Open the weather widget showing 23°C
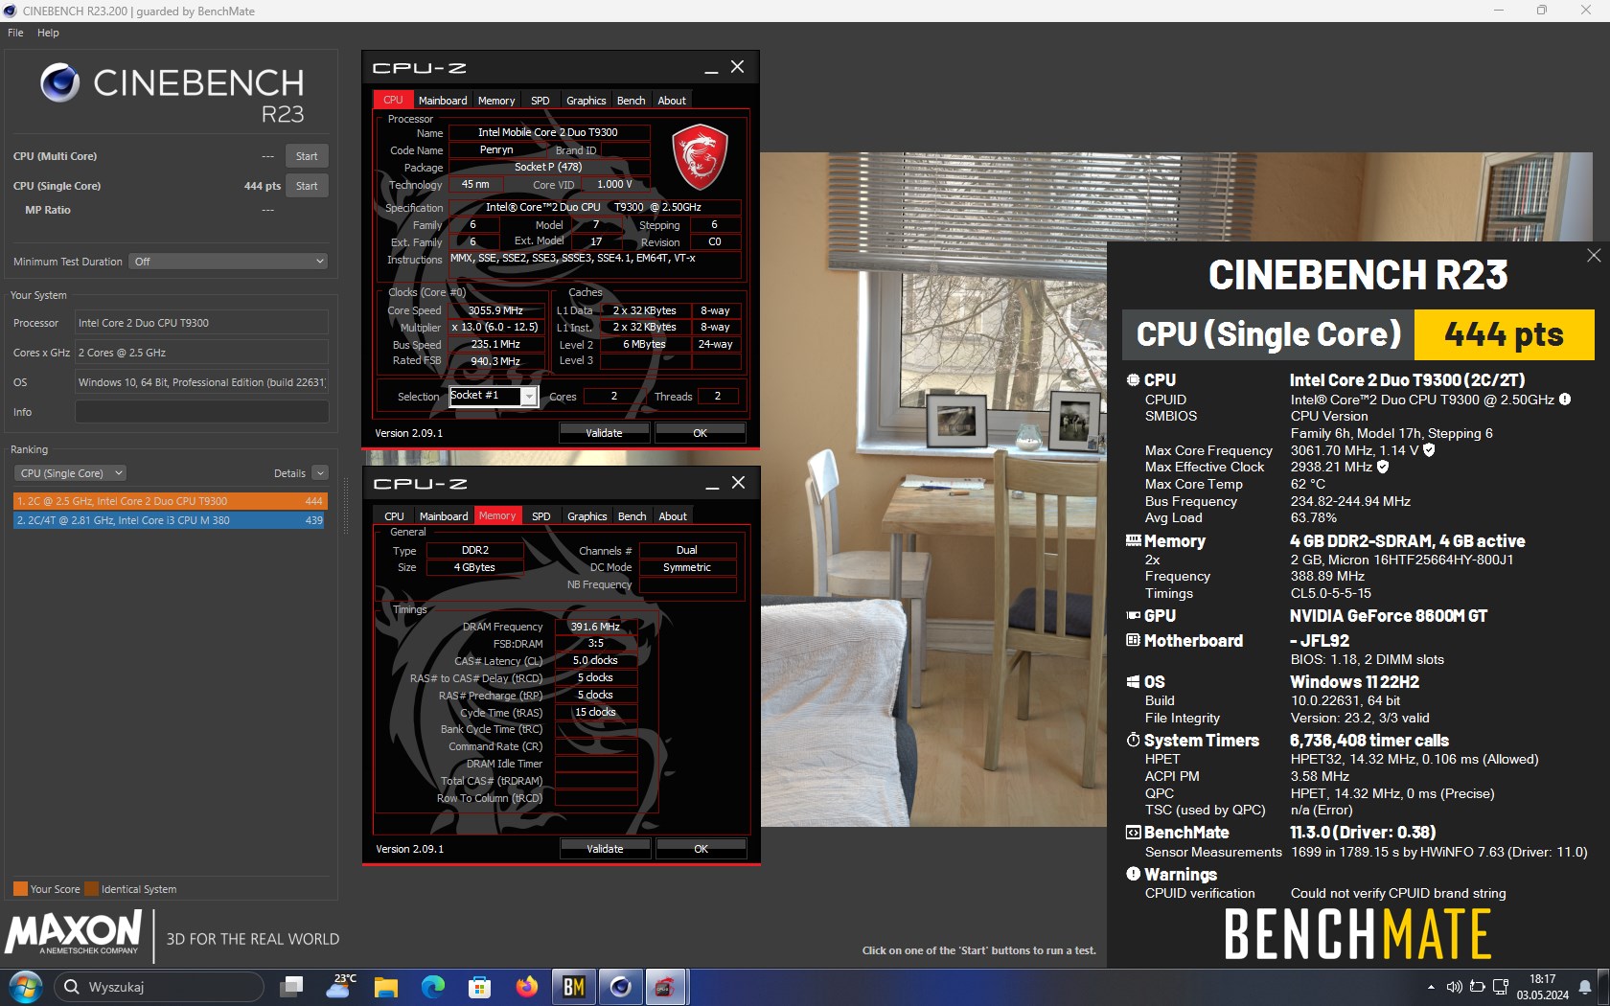Image resolution: width=1610 pixels, height=1006 pixels. (x=339, y=987)
